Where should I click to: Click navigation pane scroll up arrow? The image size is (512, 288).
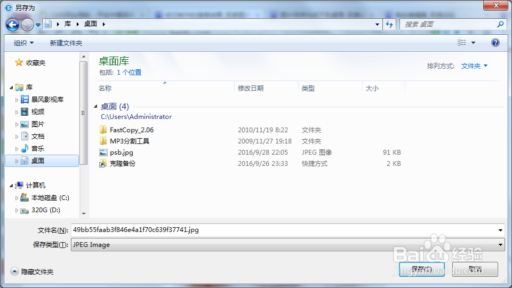(84, 57)
